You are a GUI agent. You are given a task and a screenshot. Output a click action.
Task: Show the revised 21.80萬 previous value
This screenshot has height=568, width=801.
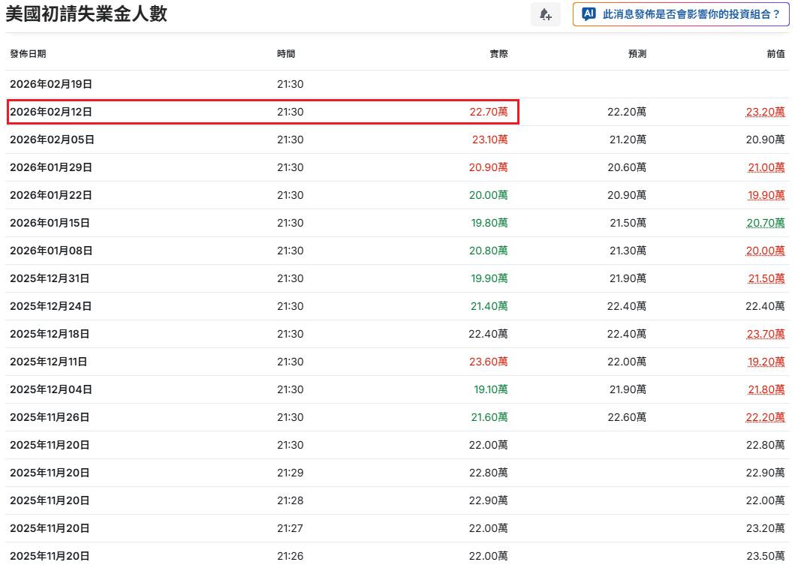pyautogui.click(x=766, y=389)
